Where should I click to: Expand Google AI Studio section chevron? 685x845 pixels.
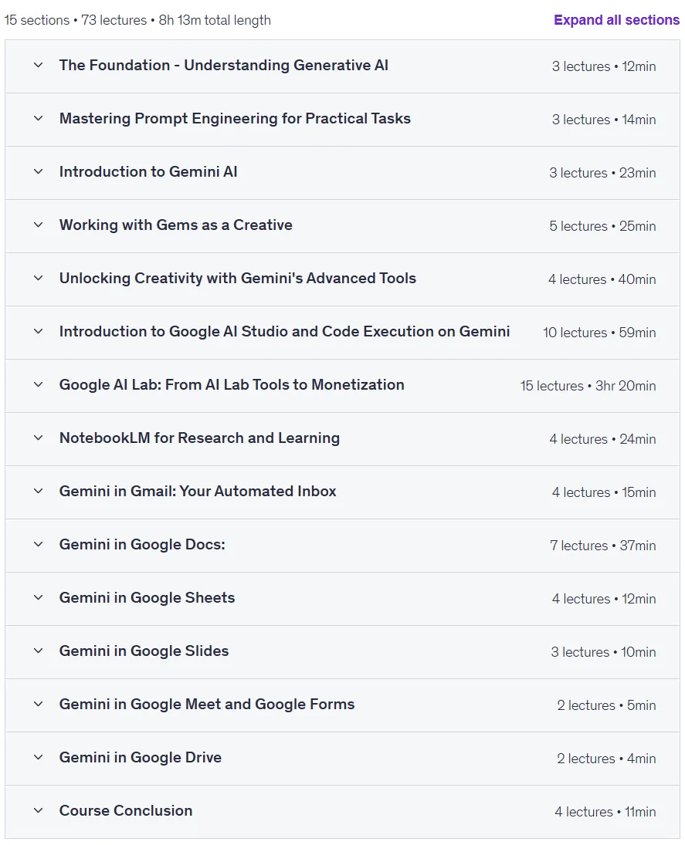coord(39,331)
